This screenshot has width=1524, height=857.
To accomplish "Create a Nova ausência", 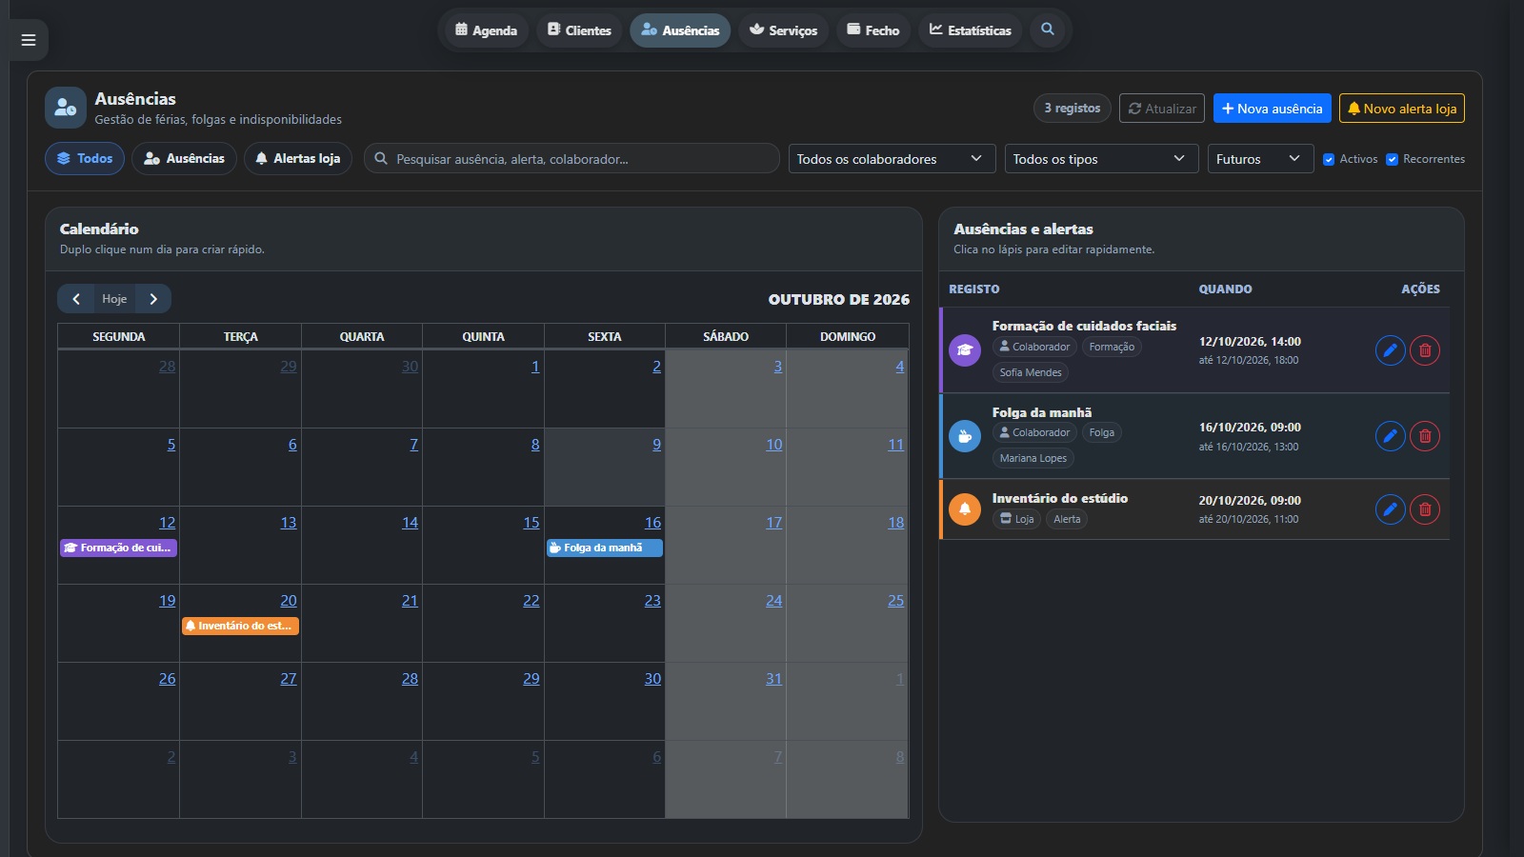I will 1273,109.
